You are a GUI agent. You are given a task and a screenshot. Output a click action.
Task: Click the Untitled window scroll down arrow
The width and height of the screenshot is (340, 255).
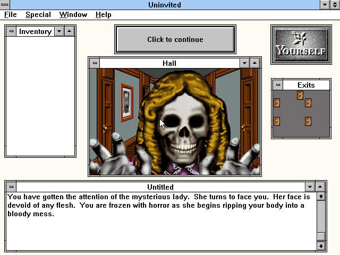pyautogui.click(x=321, y=246)
